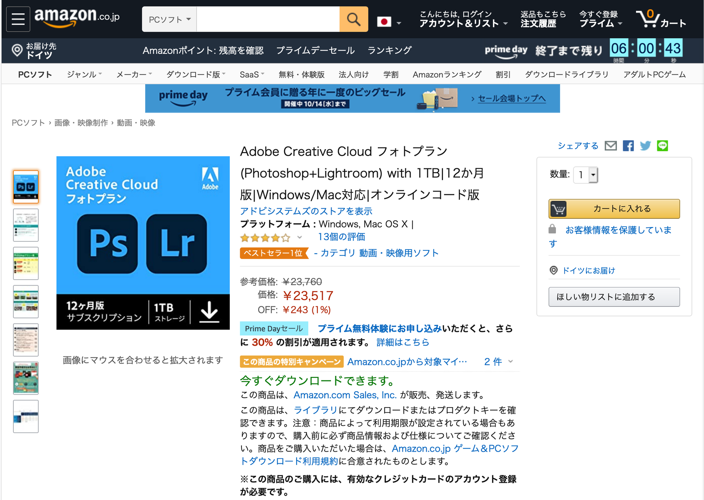Screen dimensions: 704x500
Task: Select the second product thumbnail
Action: click(26, 225)
